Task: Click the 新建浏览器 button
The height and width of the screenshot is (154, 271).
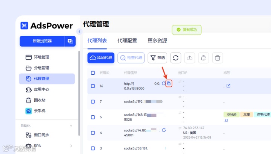Action: click(42, 41)
